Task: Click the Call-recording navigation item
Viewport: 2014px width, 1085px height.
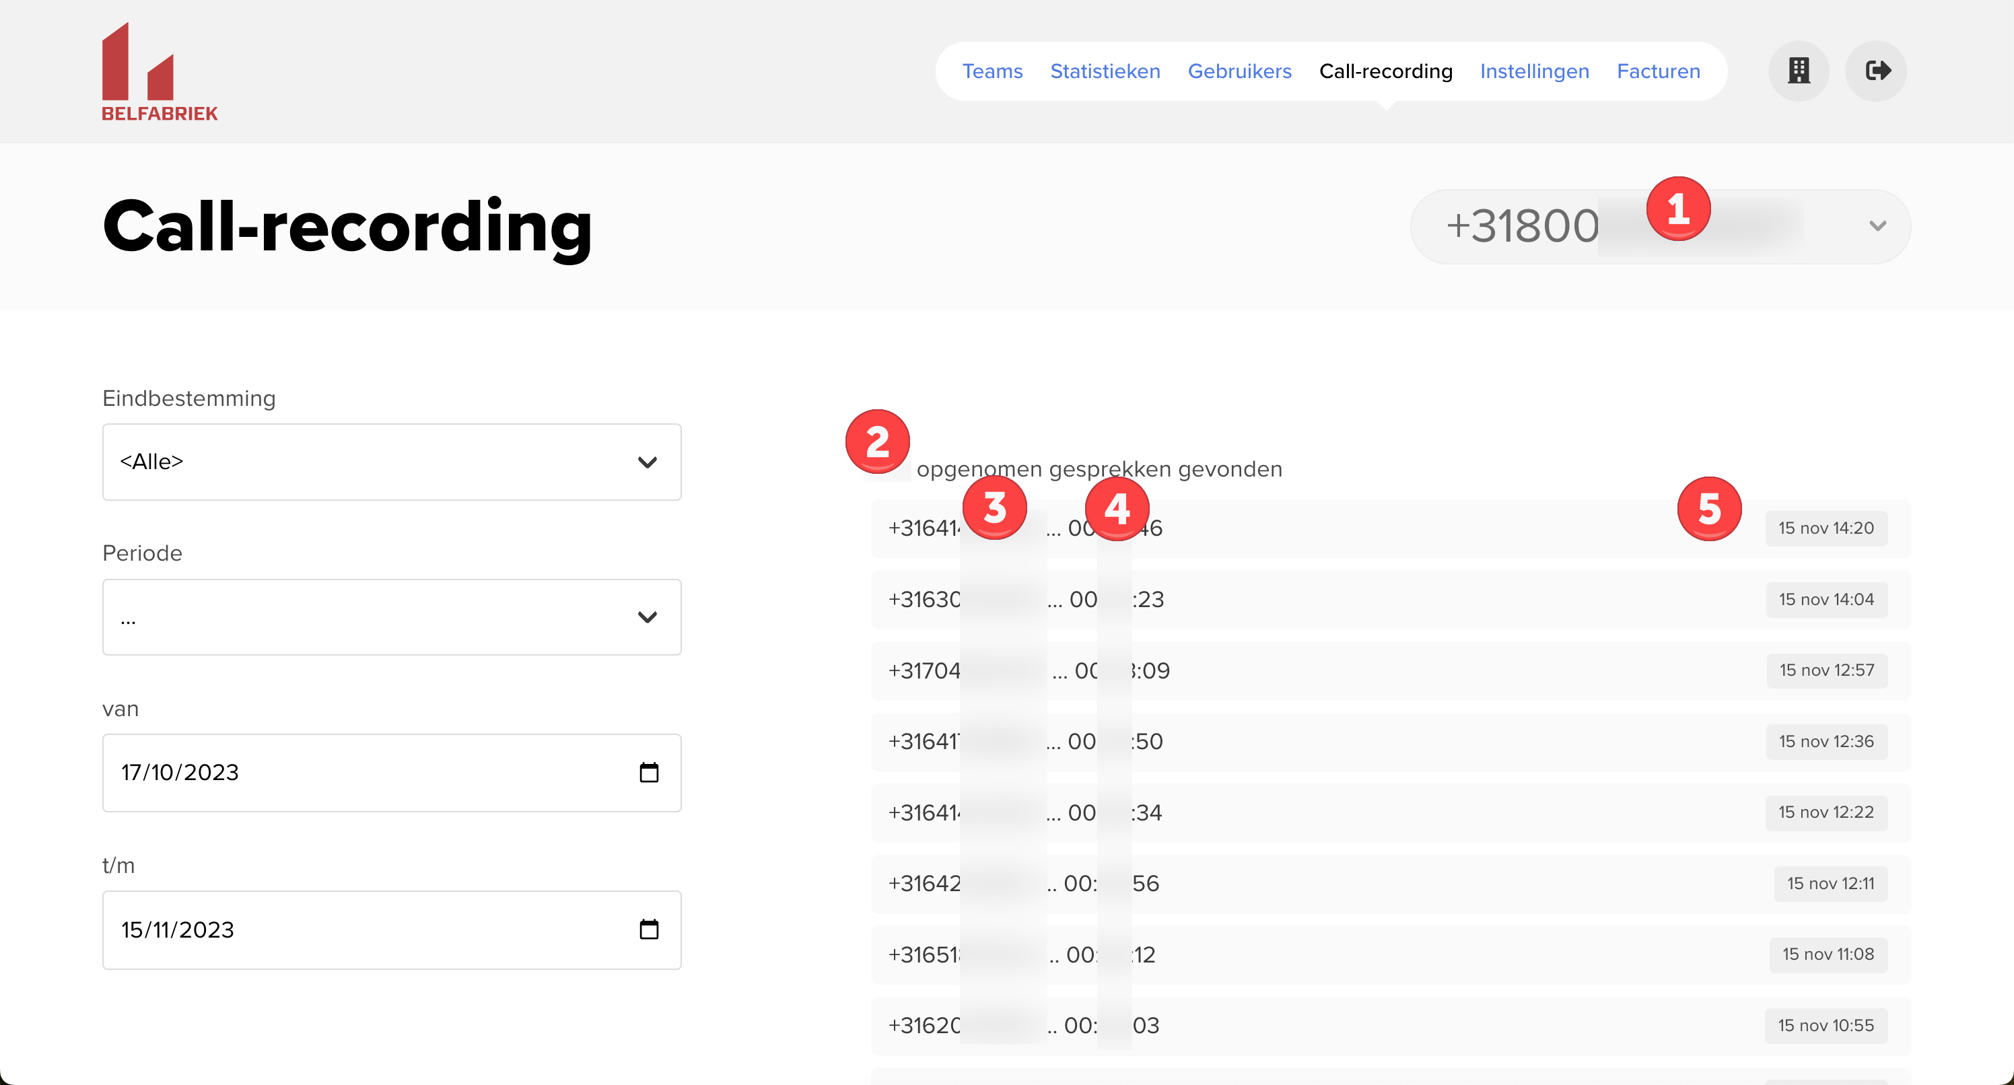Action: pyautogui.click(x=1385, y=71)
